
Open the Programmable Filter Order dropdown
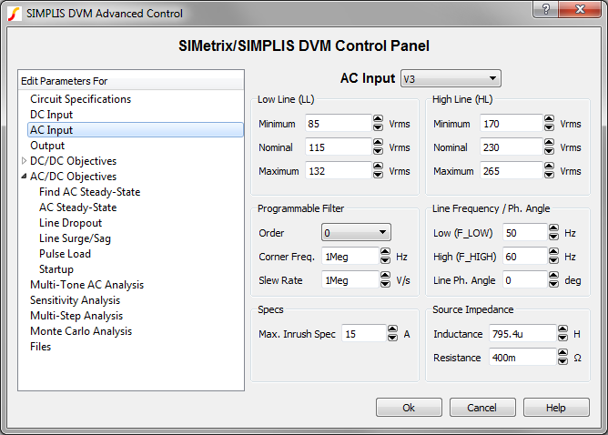tap(355, 233)
